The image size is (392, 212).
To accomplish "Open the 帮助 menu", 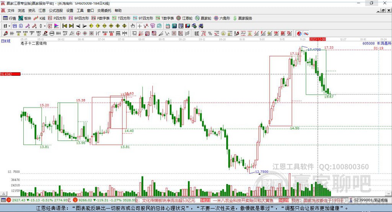I will click(x=118, y=10).
